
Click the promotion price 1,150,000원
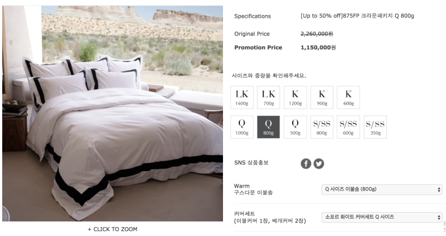318,47
